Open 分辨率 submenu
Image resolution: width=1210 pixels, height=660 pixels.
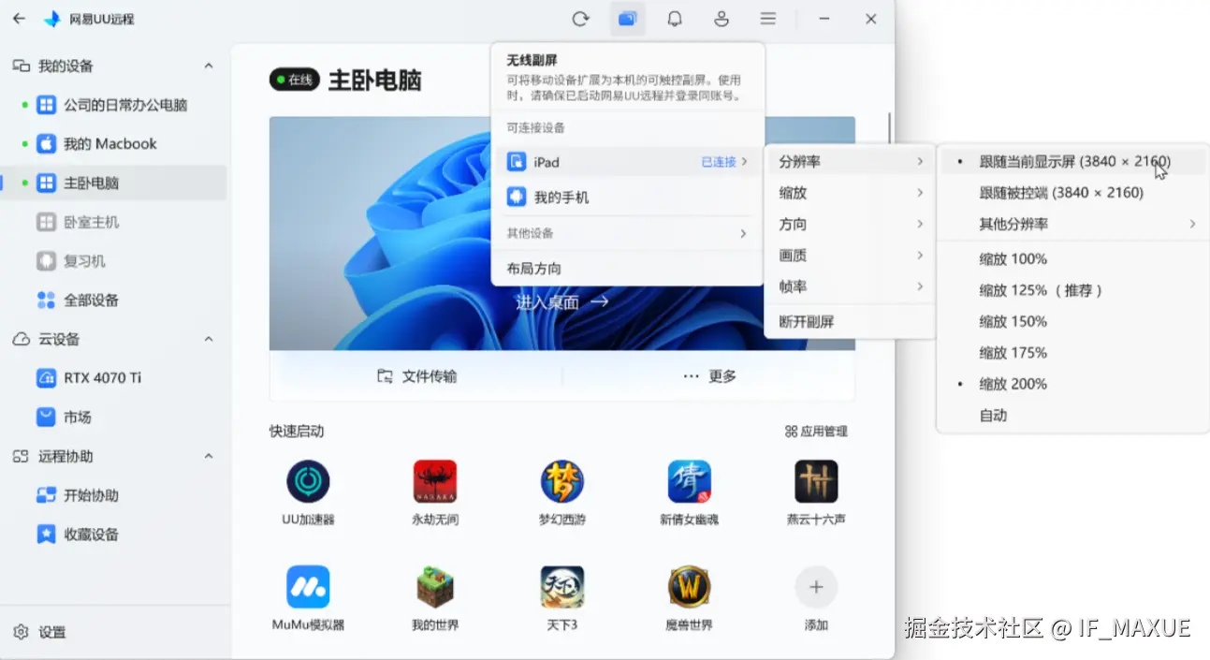[x=851, y=162]
